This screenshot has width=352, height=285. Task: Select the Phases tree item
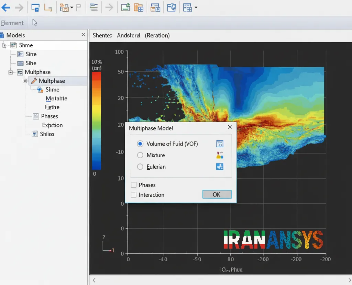49,116
